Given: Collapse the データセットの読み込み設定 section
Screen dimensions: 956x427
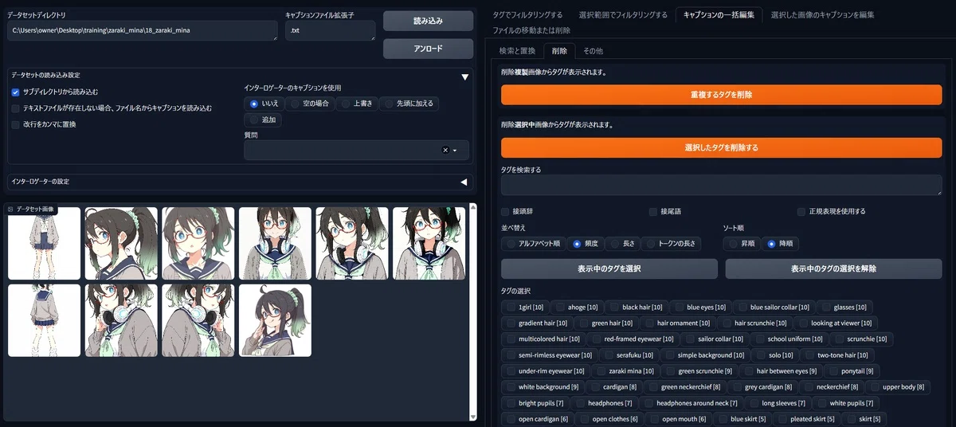Looking at the screenshot, I should click(x=464, y=77).
